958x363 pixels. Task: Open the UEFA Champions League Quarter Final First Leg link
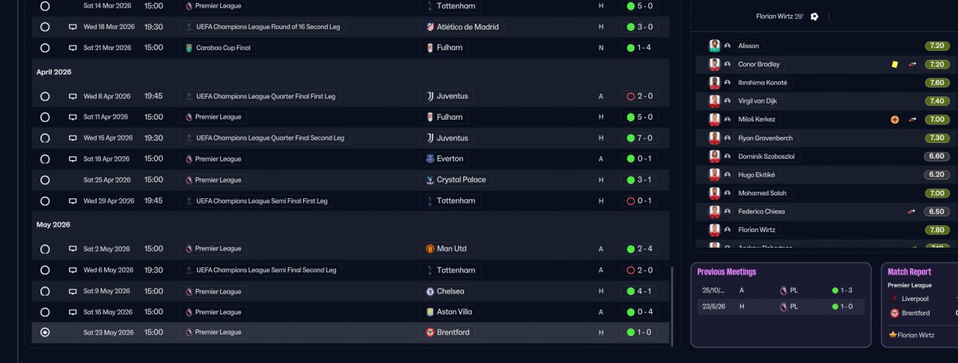pyautogui.click(x=266, y=96)
